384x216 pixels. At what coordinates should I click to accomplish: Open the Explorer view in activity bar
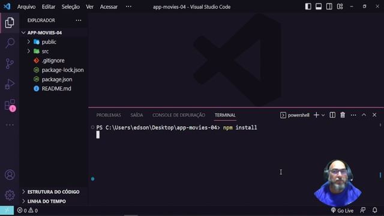10,23
